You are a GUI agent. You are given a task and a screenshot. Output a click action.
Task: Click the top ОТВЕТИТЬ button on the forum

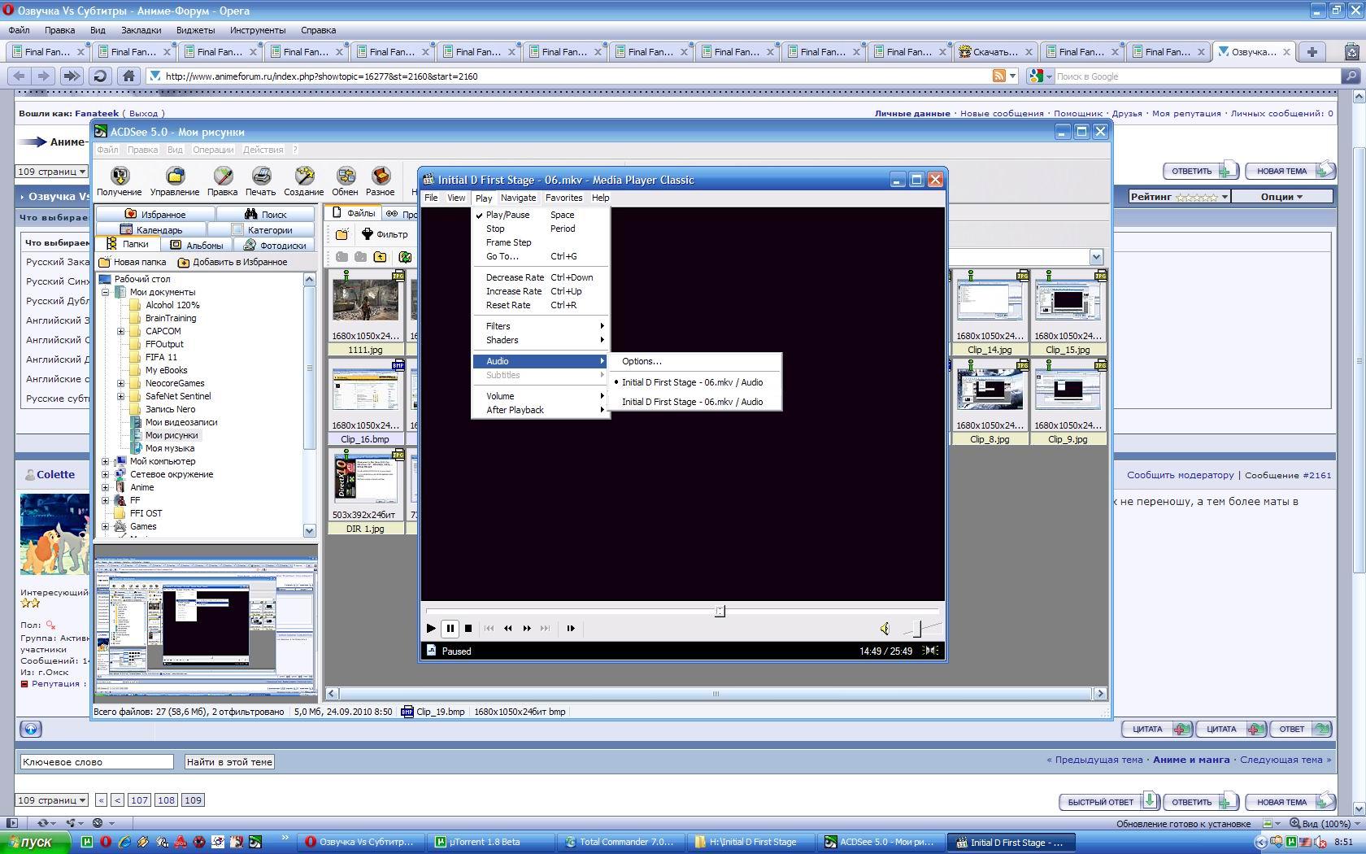tap(1200, 171)
